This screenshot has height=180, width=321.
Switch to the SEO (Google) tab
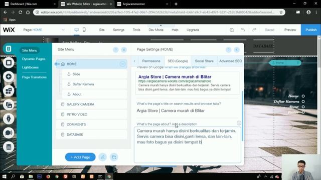(178, 61)
